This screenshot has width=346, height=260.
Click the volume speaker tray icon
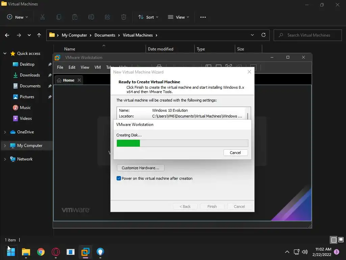305,252
